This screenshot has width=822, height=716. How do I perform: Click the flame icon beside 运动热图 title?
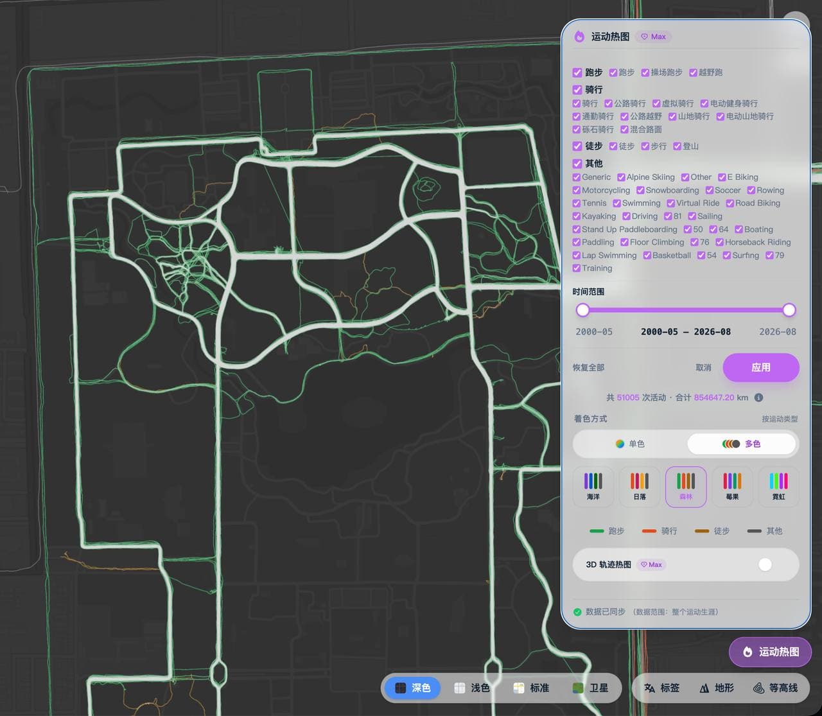click(x=579, y=37)
